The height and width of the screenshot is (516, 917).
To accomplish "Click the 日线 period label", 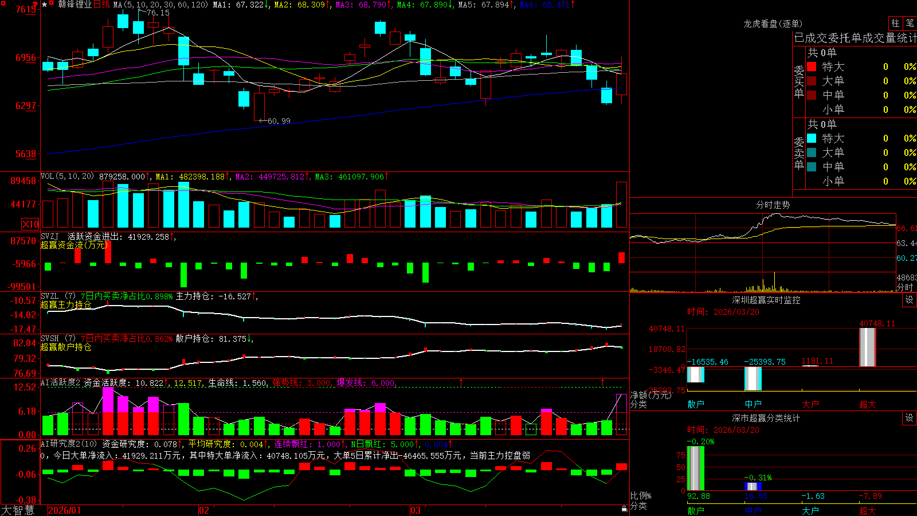I will (101, 5).
